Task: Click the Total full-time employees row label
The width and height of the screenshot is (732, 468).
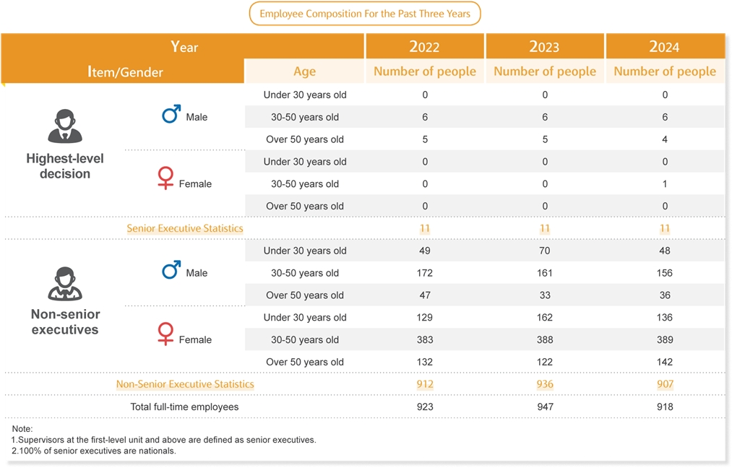Action: pyautogui.click(x=184, y=407)
